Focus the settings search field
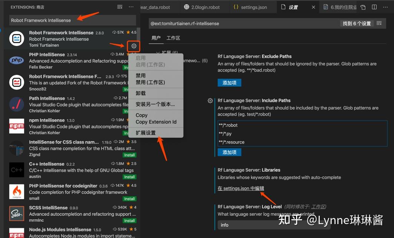This screenshot has height=238, width=394. 244,23
